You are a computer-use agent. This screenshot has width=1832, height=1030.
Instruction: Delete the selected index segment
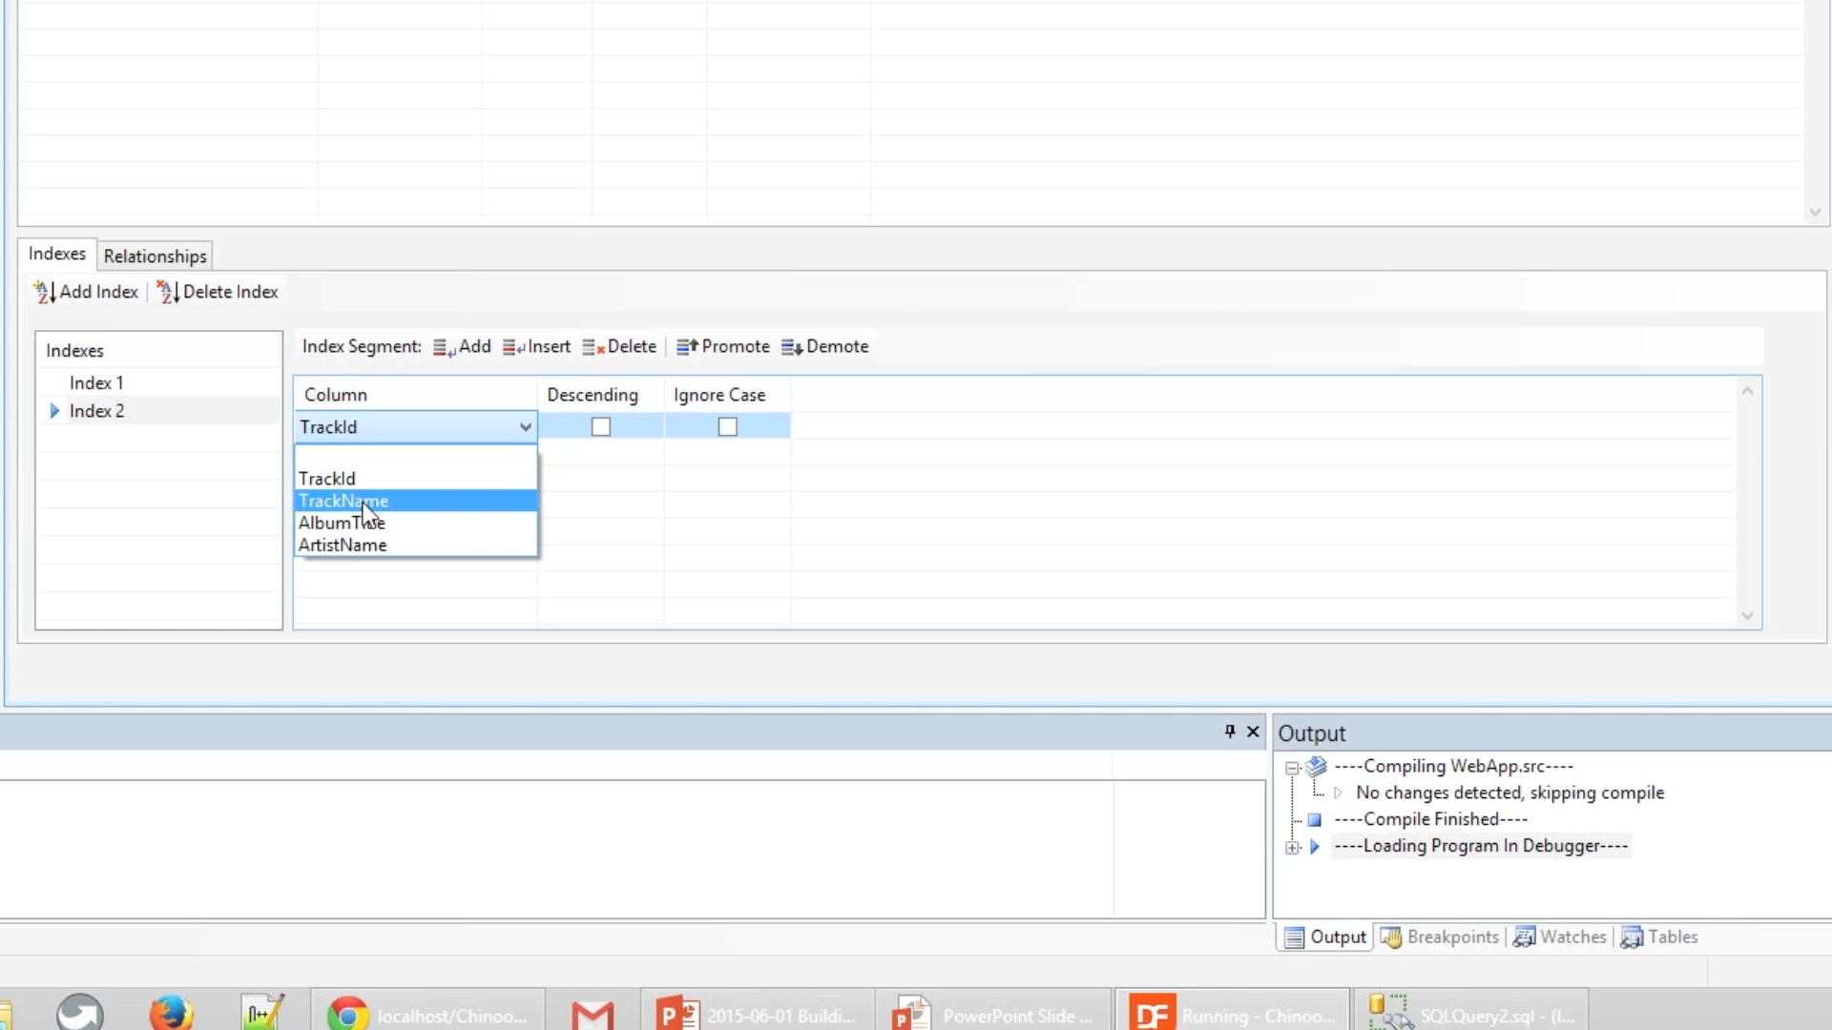coord(619,347)
